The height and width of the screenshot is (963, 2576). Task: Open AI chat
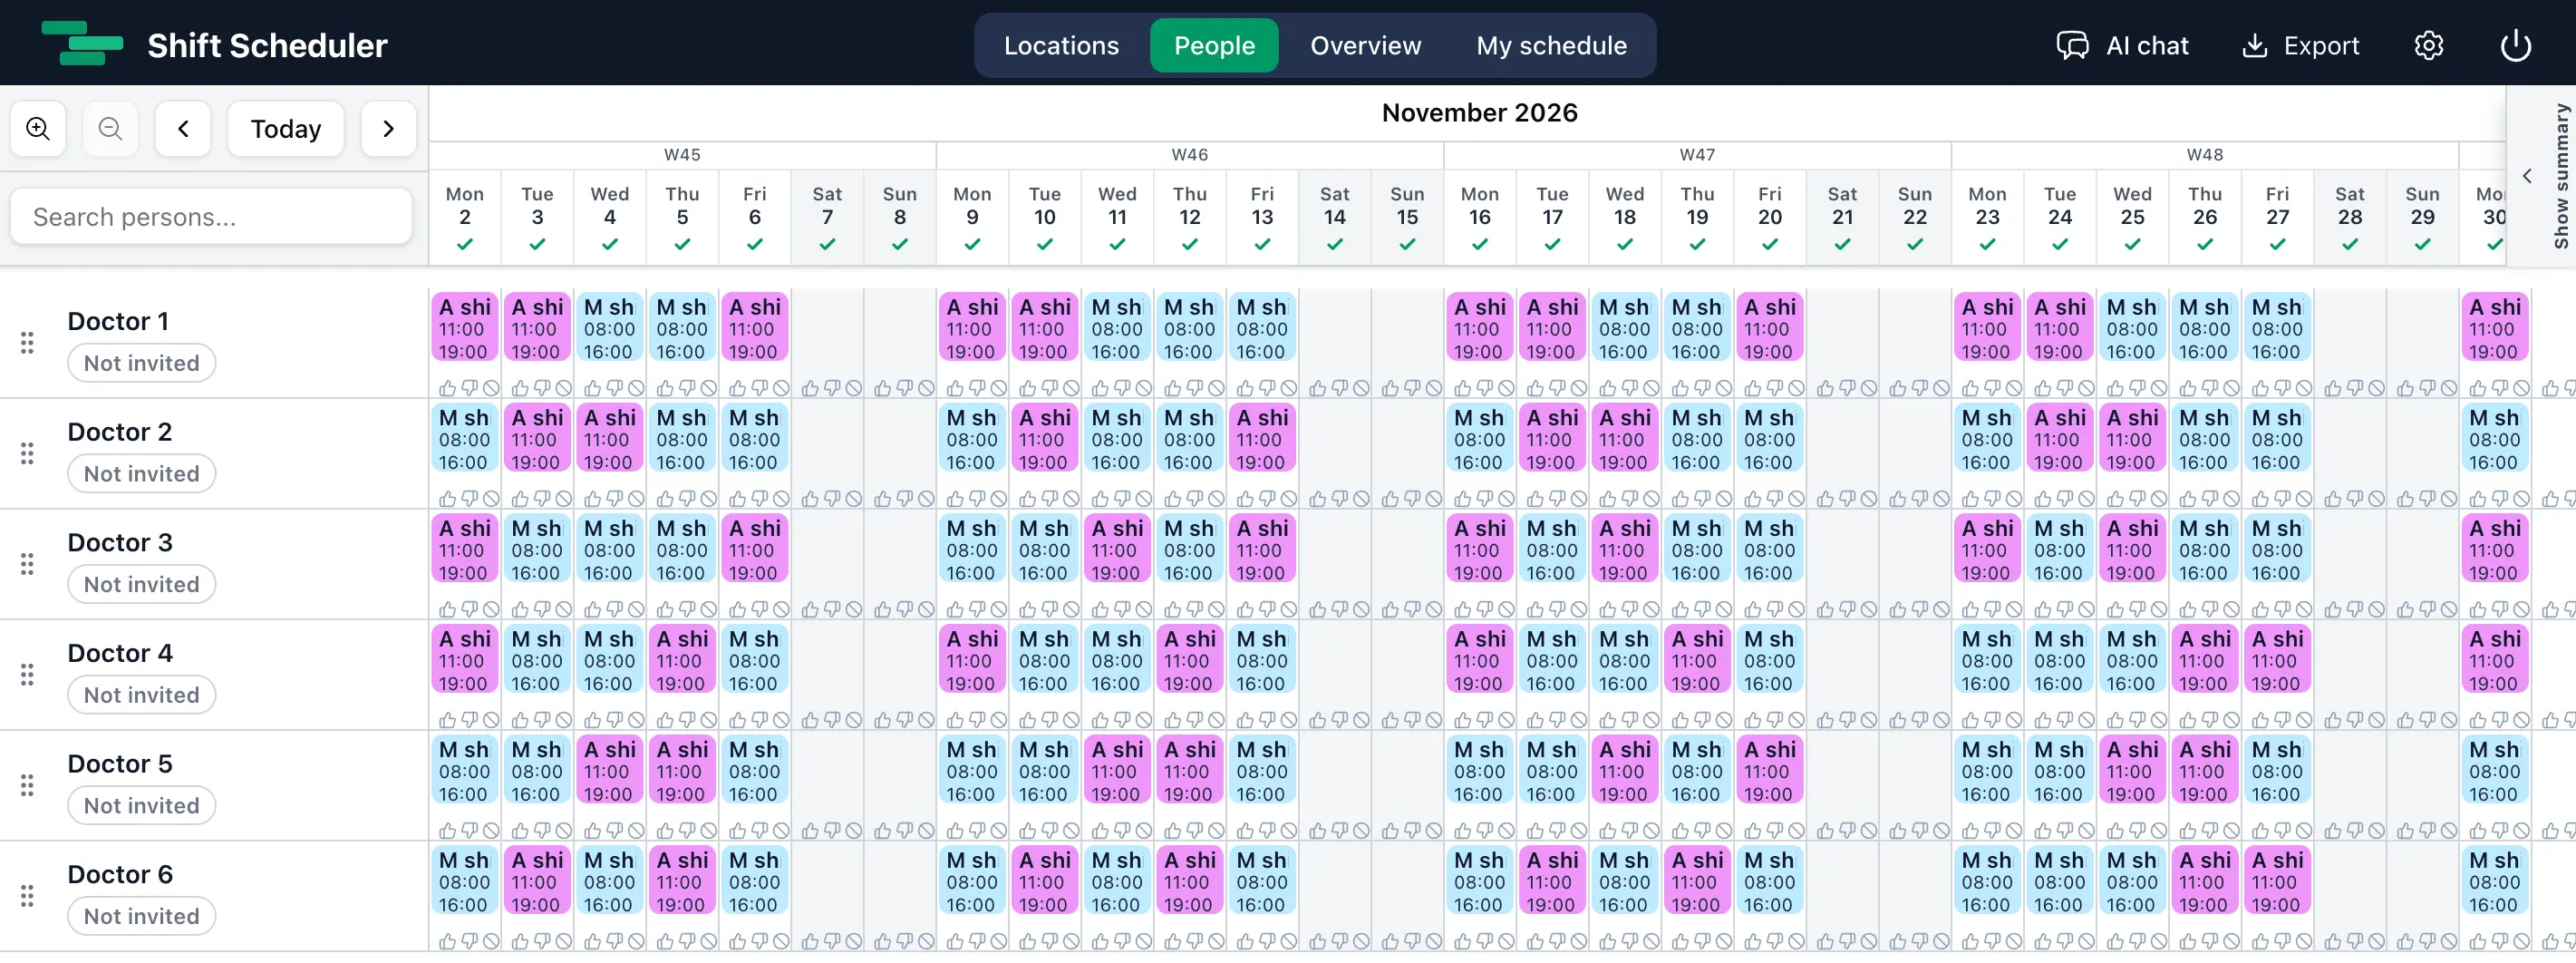click(2123, 45)
